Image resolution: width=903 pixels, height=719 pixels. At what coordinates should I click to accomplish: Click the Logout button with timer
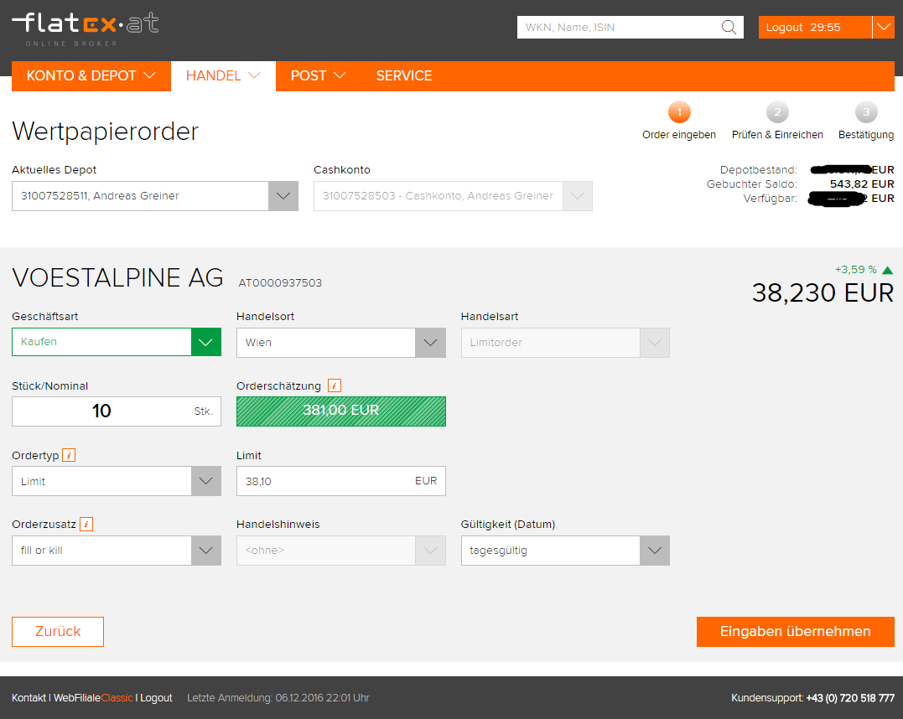(x=815, y=27)
